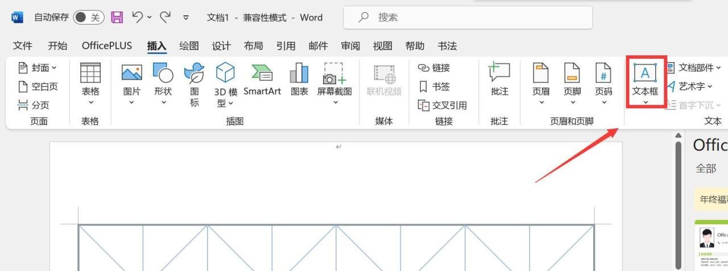Switch to the 开始 tab
Image resolution: width=728 pixels, height=271 pixels.
57,46
